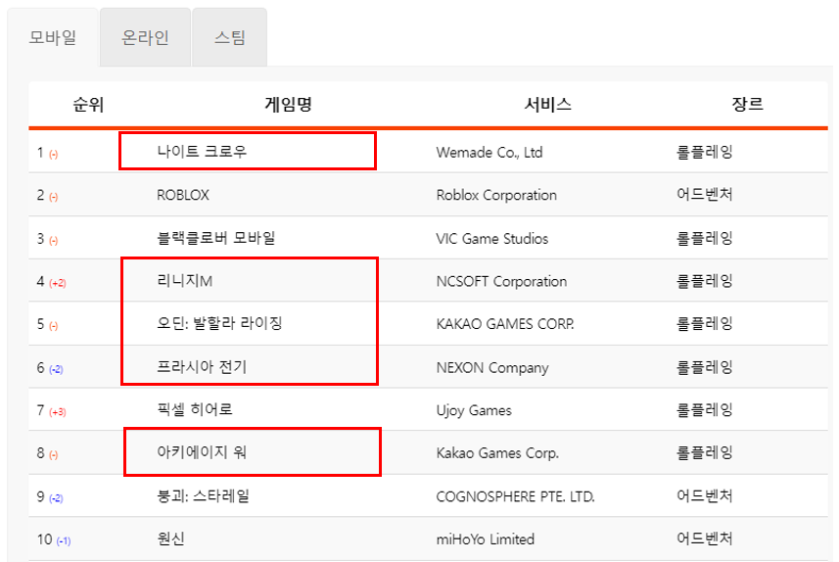The width and height of the screenshot is (839, 562).
Task: Click service NEXON Company
Action: tap(492, 368)
